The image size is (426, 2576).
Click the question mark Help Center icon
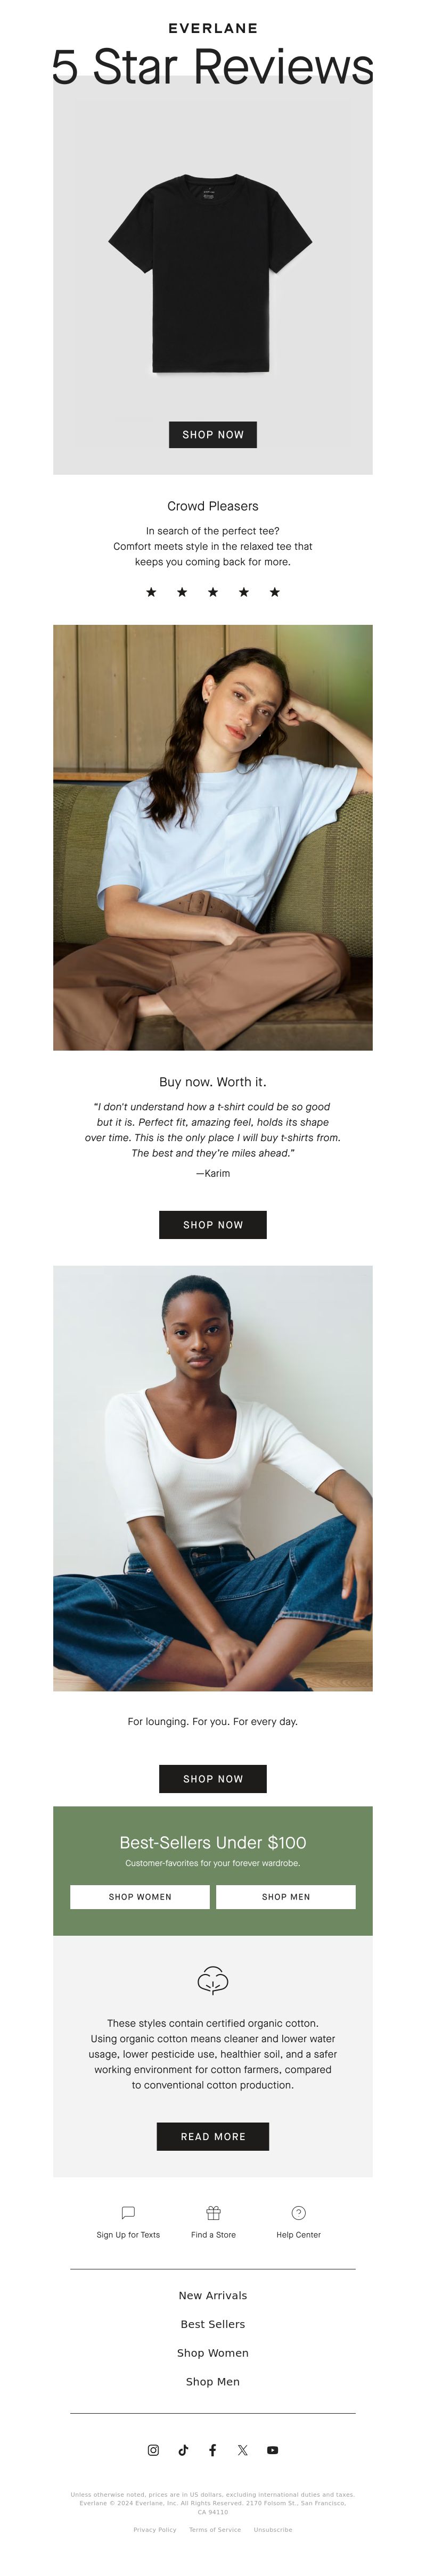(298, 2212)
